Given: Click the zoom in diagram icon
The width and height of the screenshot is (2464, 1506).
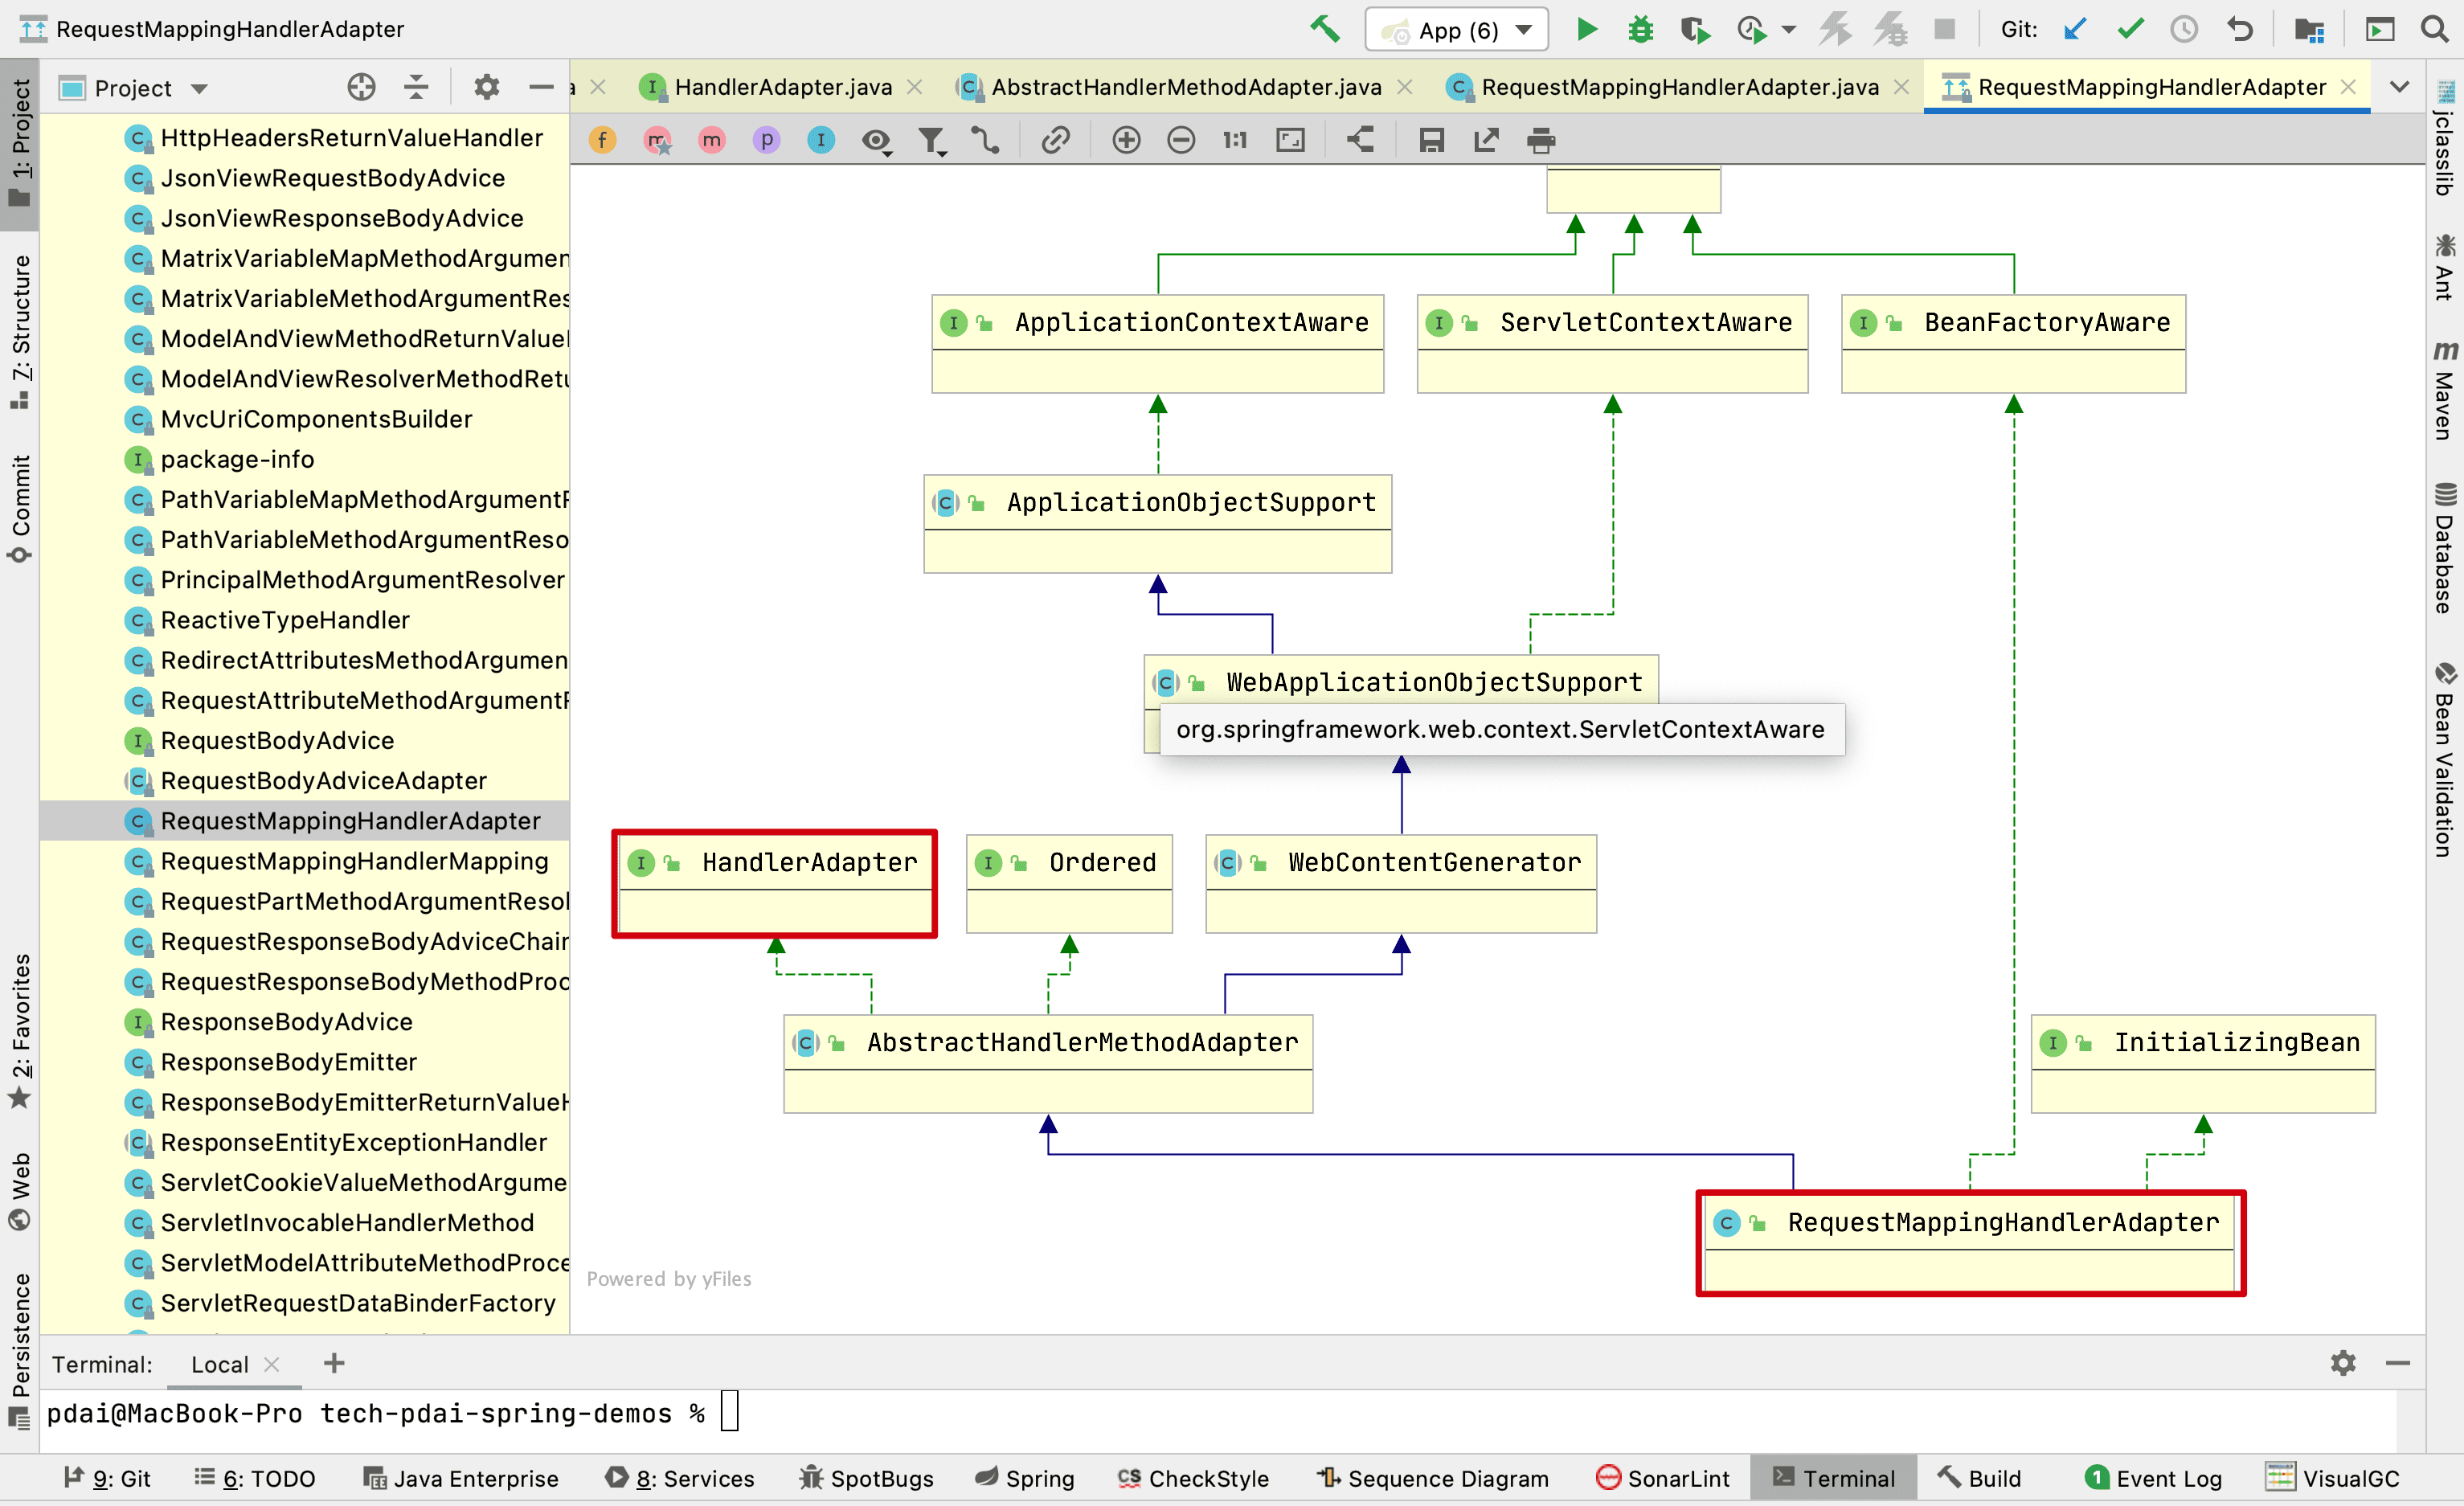Looking at the screenshot, I should (1126, 141).
